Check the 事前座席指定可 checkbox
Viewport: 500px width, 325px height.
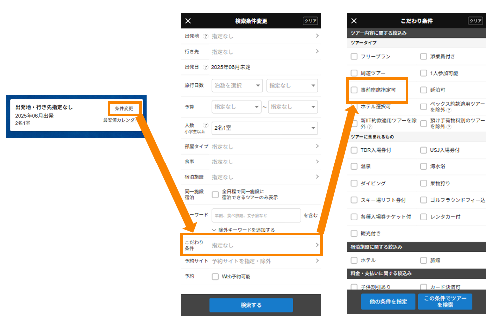354,90
